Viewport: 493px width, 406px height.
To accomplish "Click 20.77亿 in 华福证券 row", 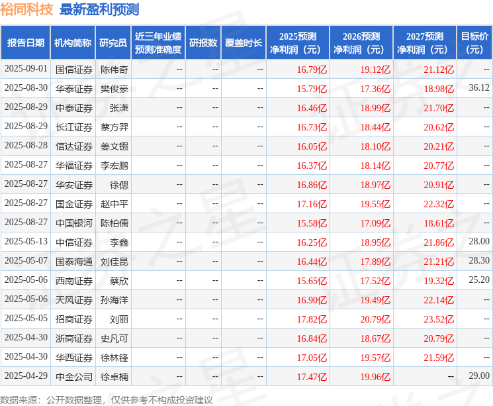I will point(439,165).
